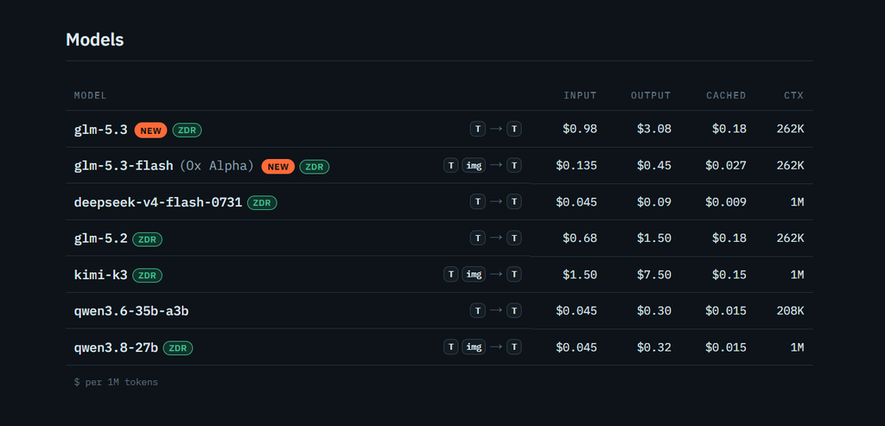This screenshot has height=426, width=885.
Task: Click the CACHED column header
Action: [x=726, y=95]
